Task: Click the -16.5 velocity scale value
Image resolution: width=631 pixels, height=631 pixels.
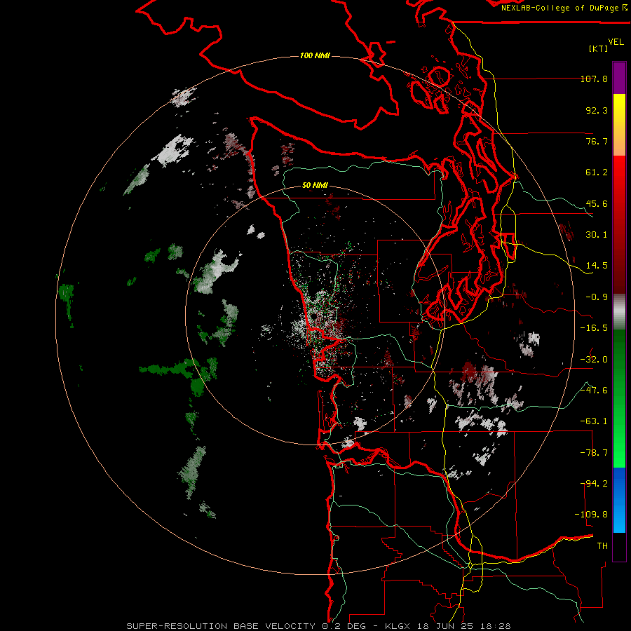Action: (x=594, y=328)
